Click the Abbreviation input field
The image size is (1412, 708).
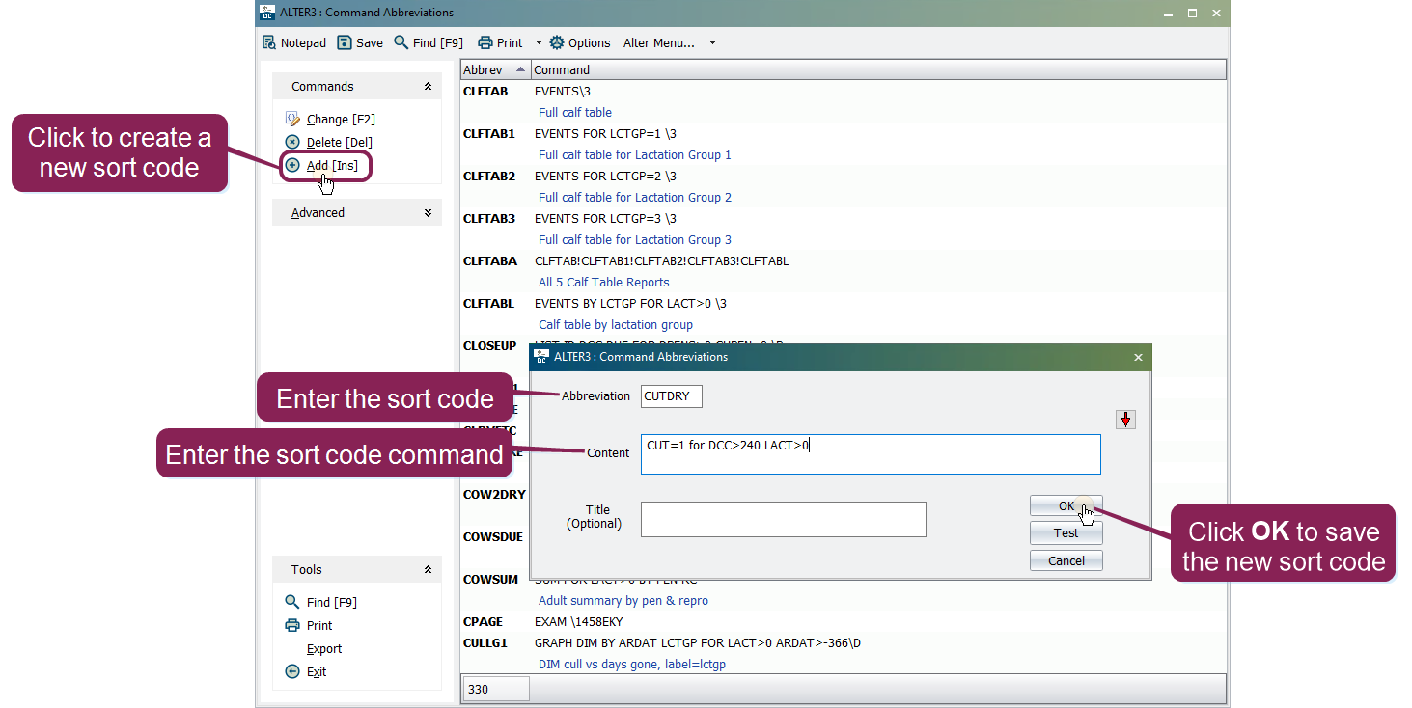672,395
